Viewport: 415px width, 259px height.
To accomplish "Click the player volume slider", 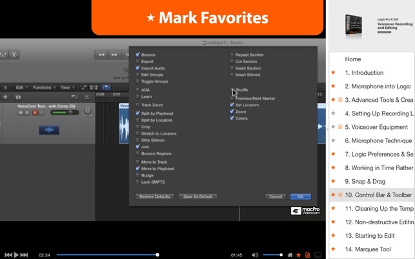I will click(272, 254).
